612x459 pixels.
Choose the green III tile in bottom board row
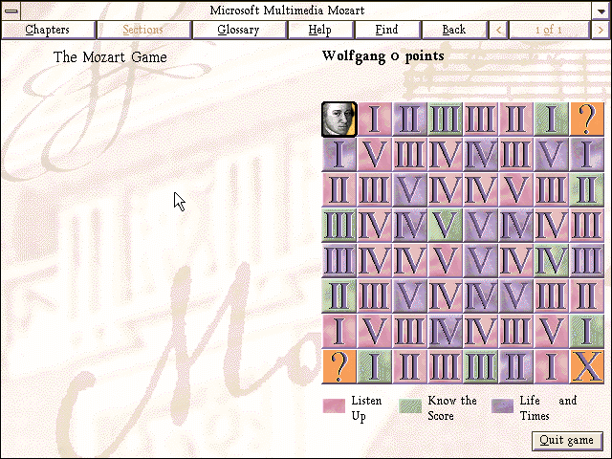[480, 366]
